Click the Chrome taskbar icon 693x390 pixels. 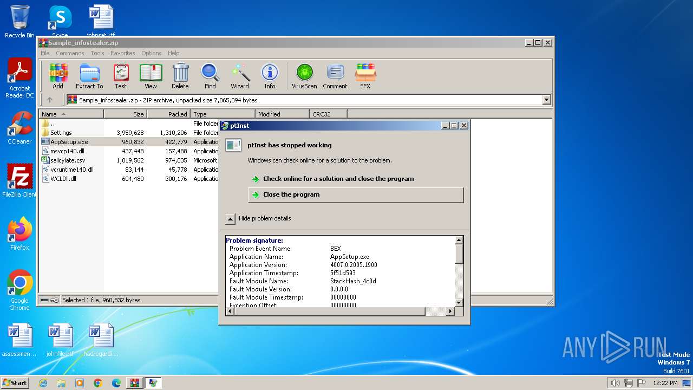(x=98, y=383)
